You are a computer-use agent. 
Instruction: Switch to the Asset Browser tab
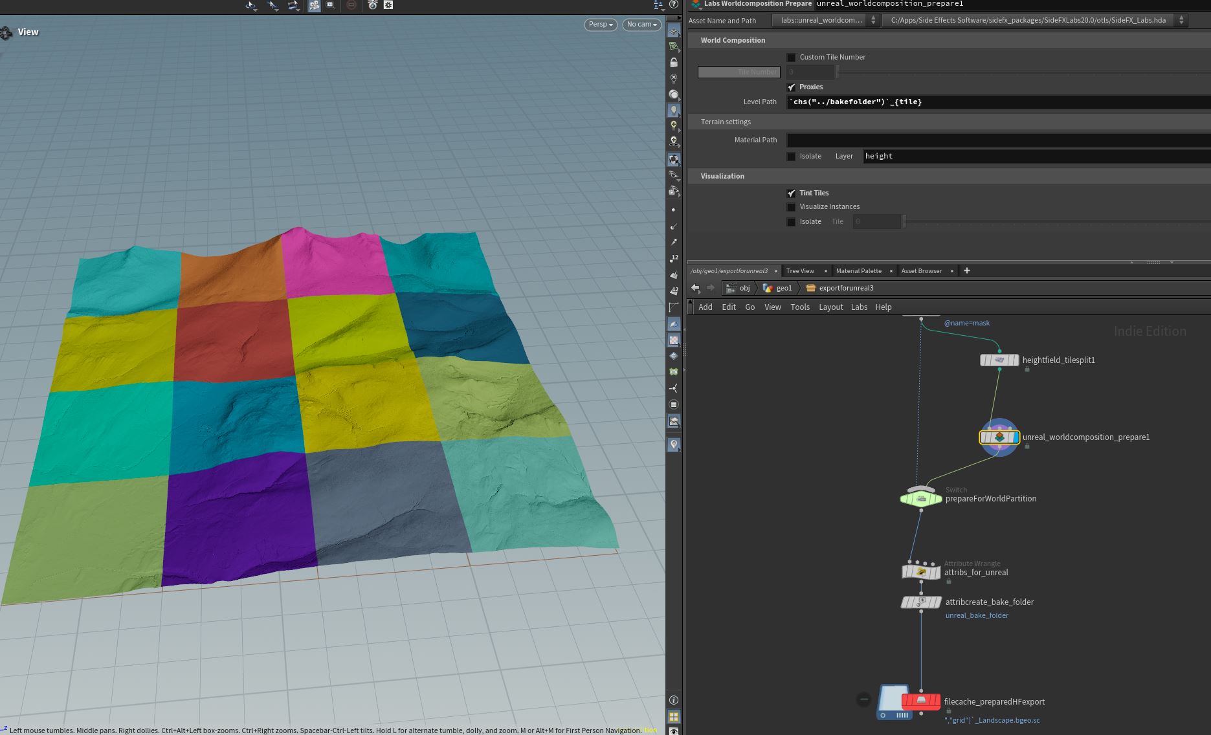[922, 270]
